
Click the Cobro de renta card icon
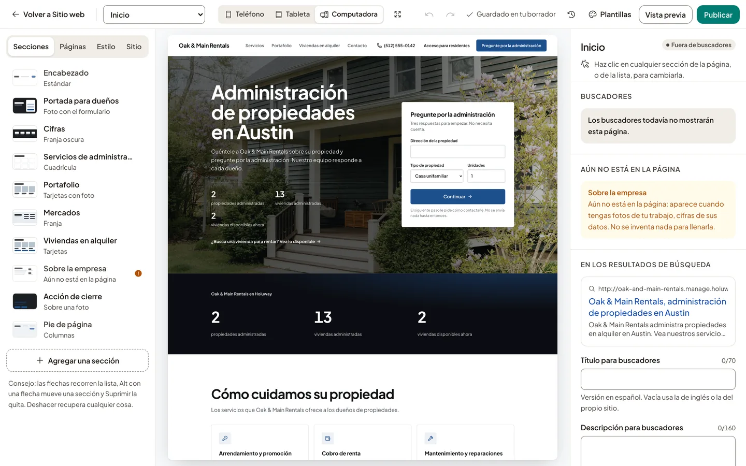coord(327,439)
